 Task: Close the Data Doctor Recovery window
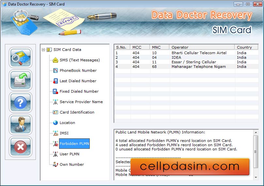[257, 4]
